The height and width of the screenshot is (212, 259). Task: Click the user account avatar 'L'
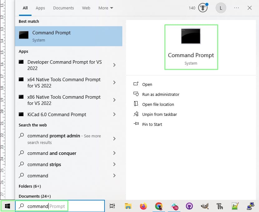click(221, 8)
